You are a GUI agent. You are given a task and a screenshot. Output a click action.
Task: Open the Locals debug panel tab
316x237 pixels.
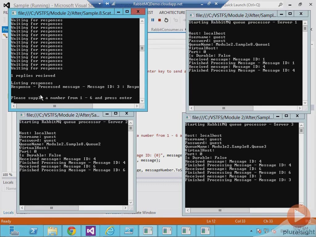pyautogui.click(x=8, y=213)
